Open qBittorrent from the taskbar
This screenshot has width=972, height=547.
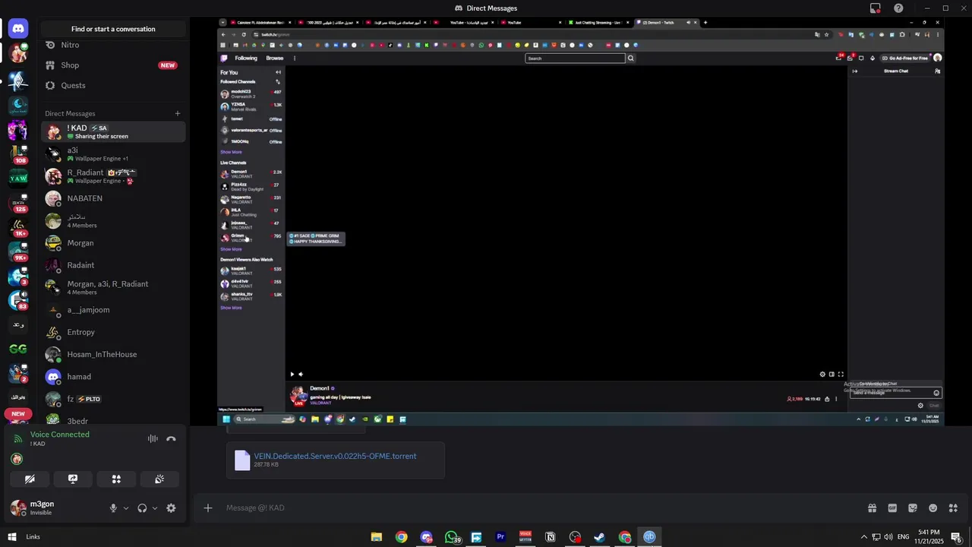coord(649,537)
